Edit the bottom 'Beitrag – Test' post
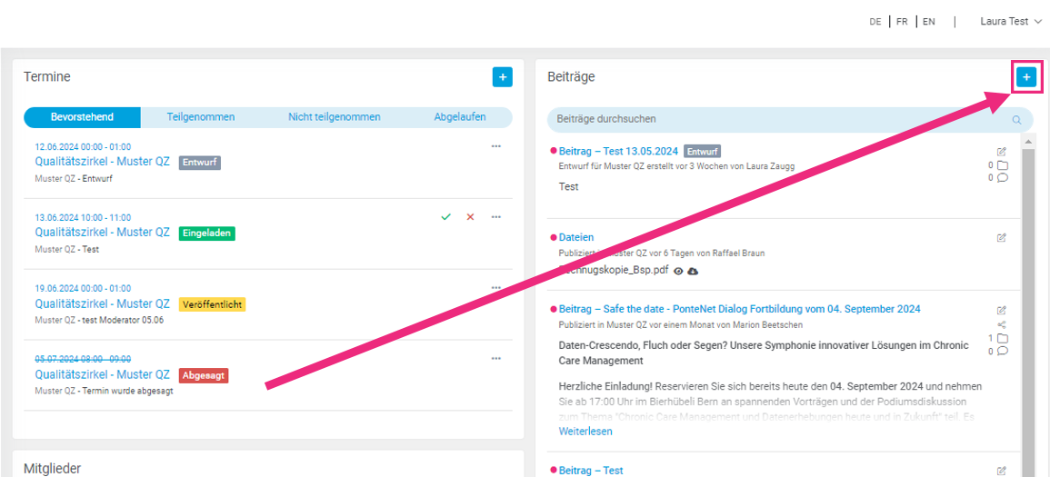Image resolution: width=1050 pixels, height=477 pixels. [1002, 471]
